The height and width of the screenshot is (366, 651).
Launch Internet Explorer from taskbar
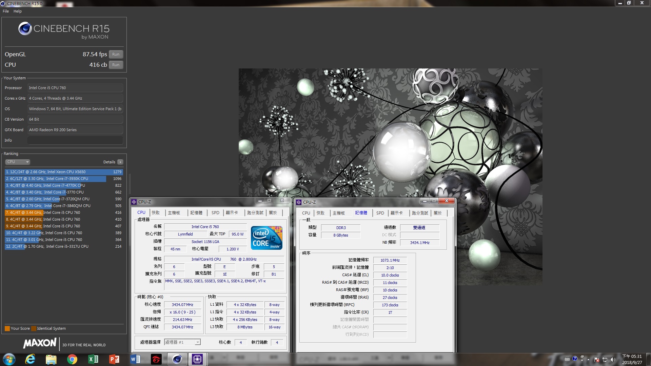(x=30, y=359)
